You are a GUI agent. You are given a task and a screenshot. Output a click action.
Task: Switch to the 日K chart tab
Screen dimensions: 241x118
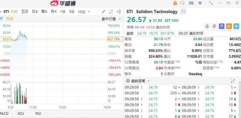tap(35, 12)
